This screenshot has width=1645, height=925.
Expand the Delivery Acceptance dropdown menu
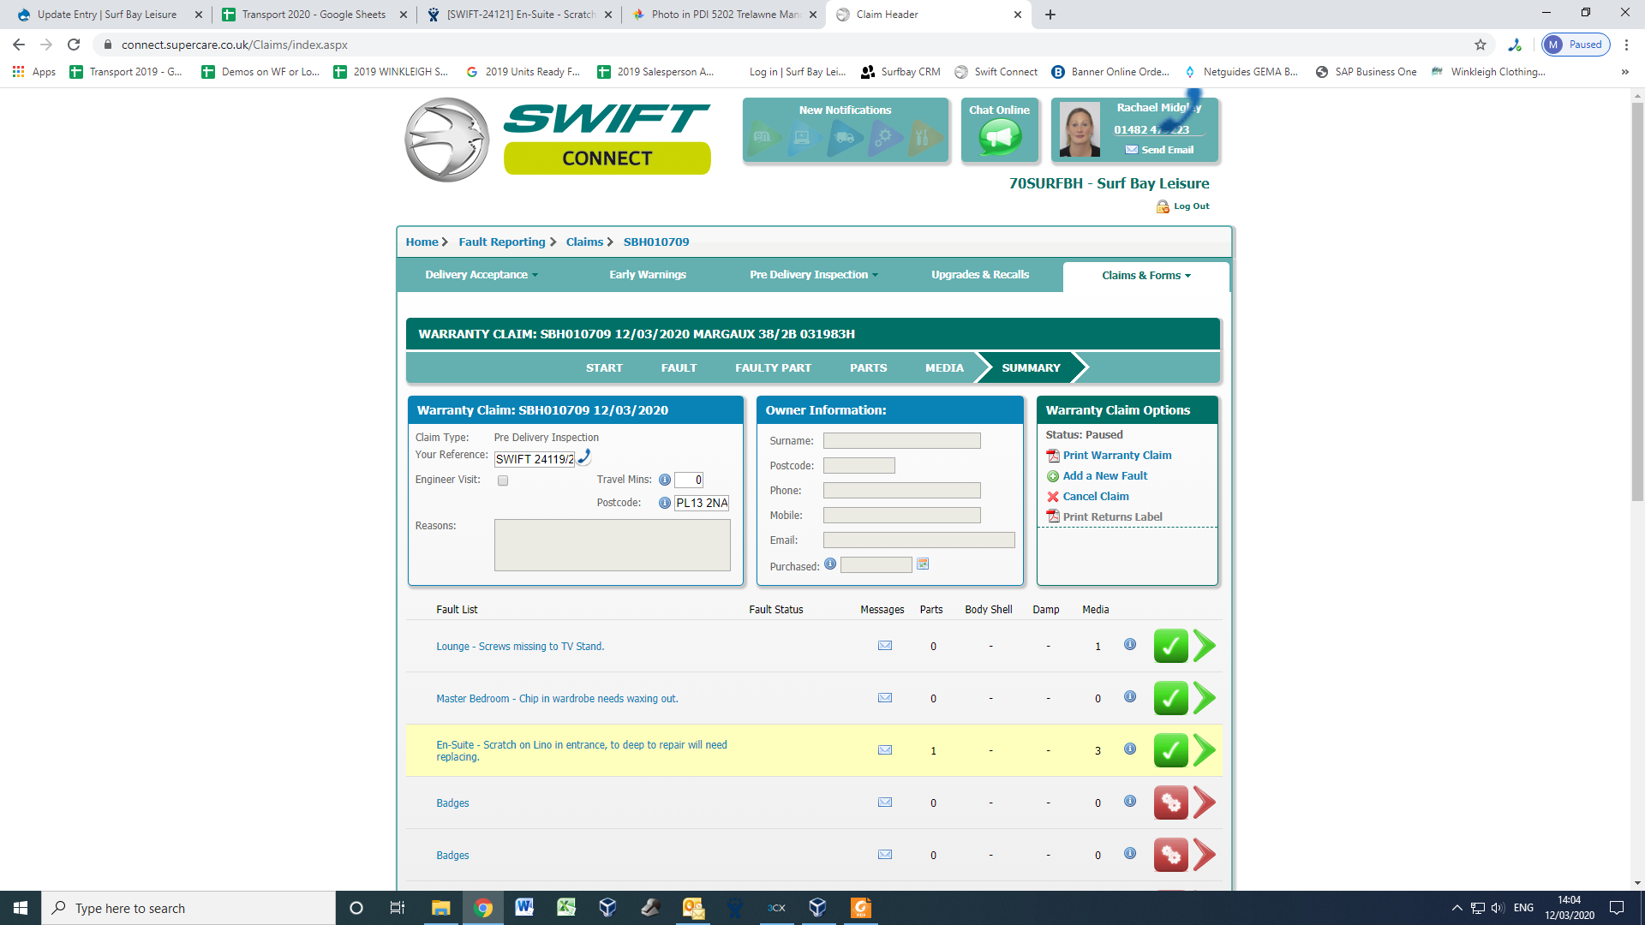coord(482,275)
